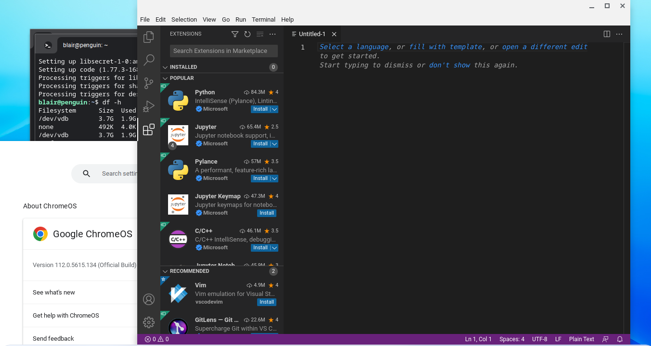The height and width of the screenshot is (346, 651).
Task: Open the View menu
Action: point(209,20)
